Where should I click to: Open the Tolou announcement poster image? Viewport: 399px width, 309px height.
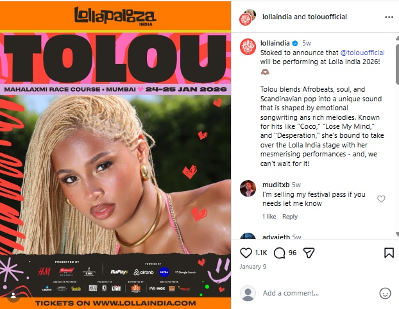pyautogui.click(x=115, y=154)
